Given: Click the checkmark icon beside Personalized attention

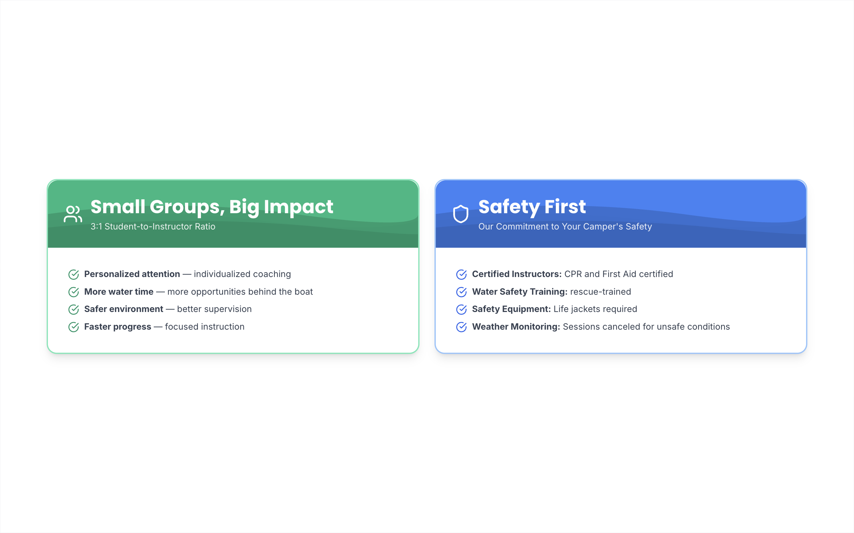Looking at the screenshot, I should 73,274.
